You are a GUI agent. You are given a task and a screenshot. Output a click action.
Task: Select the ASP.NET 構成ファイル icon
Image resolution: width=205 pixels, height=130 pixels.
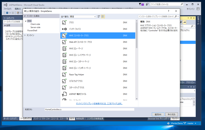[64, 94]
